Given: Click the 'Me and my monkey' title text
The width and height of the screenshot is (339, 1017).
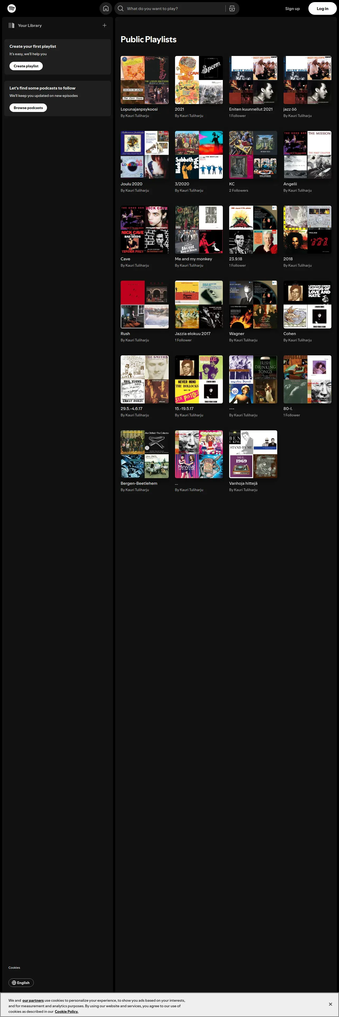Looking at the screenshot, I should tap(193, 259).
